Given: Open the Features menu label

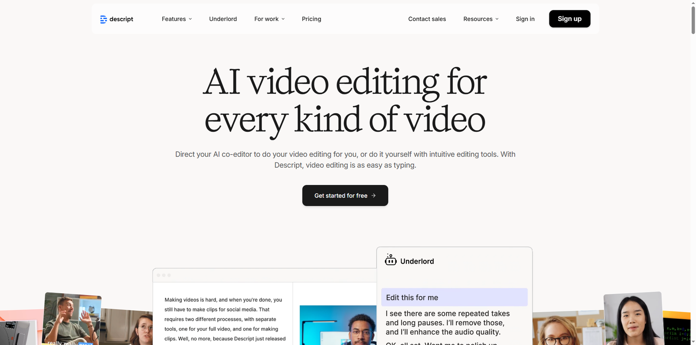Looking at the screenshot, I should 174,19.
